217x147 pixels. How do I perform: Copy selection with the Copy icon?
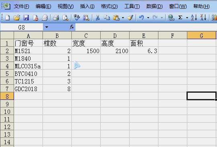pyautogui.click(x=107, y=18)
